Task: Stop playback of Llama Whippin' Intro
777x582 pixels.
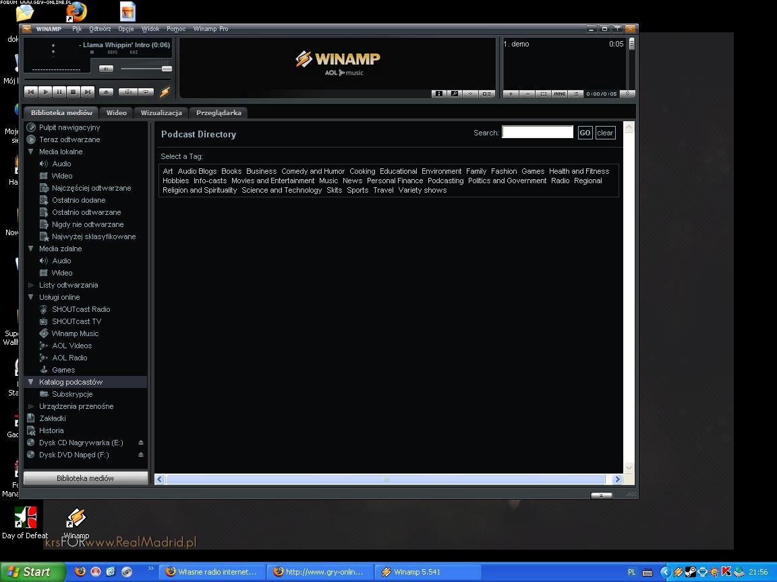Action: tap(74, 92)
